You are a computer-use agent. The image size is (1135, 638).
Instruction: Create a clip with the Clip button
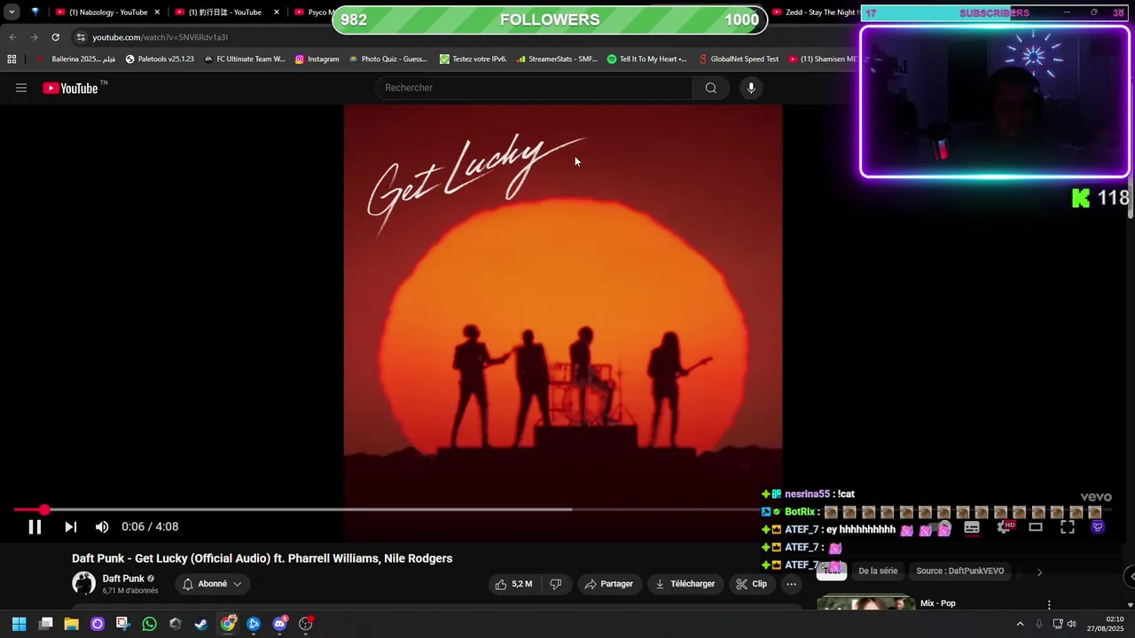point(751,584)
